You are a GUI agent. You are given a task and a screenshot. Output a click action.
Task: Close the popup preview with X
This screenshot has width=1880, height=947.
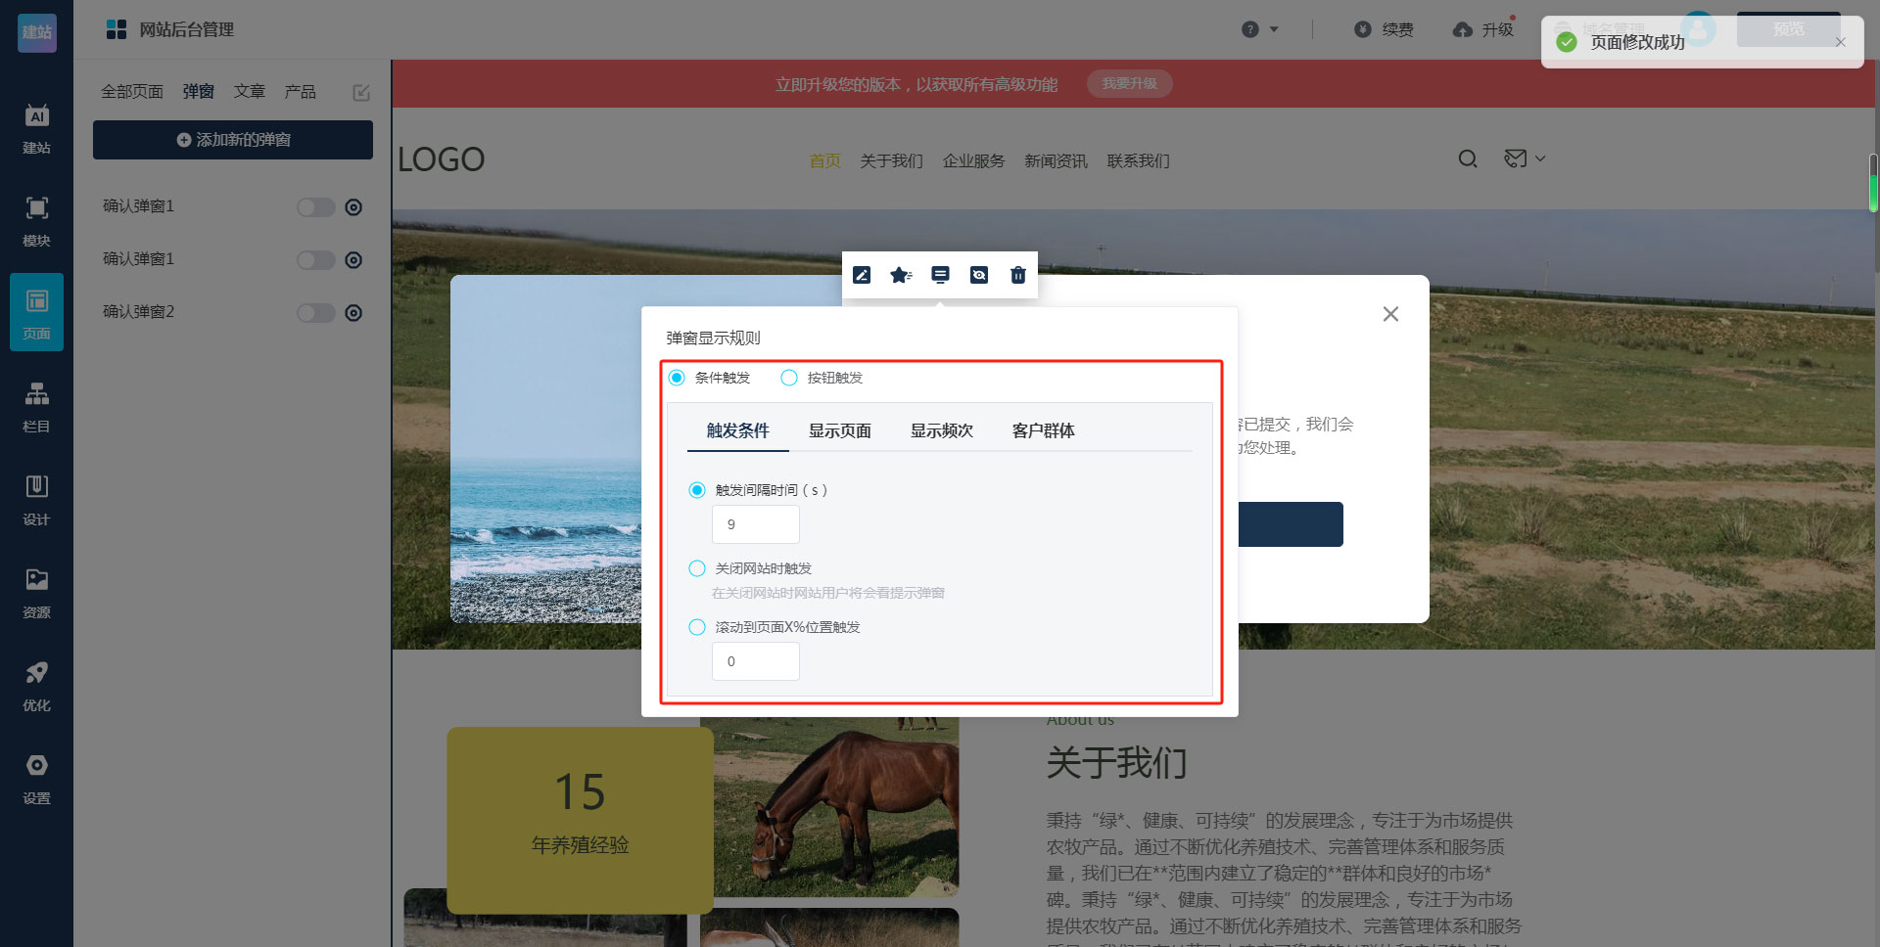tap(1390, 314)
